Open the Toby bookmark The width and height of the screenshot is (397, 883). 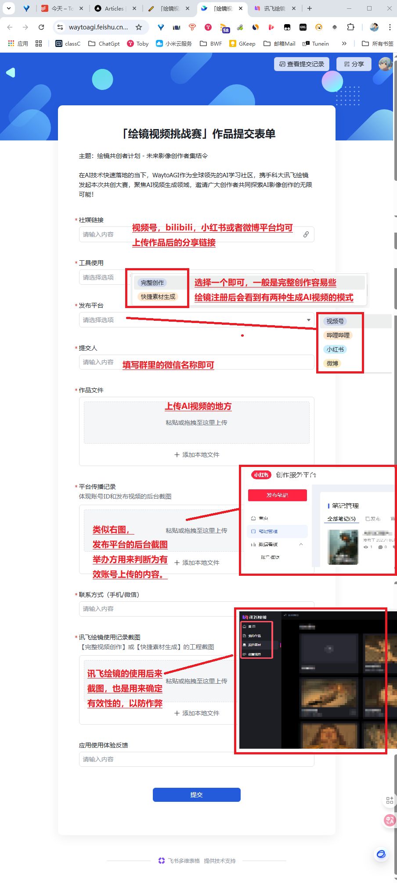[137, 43]
